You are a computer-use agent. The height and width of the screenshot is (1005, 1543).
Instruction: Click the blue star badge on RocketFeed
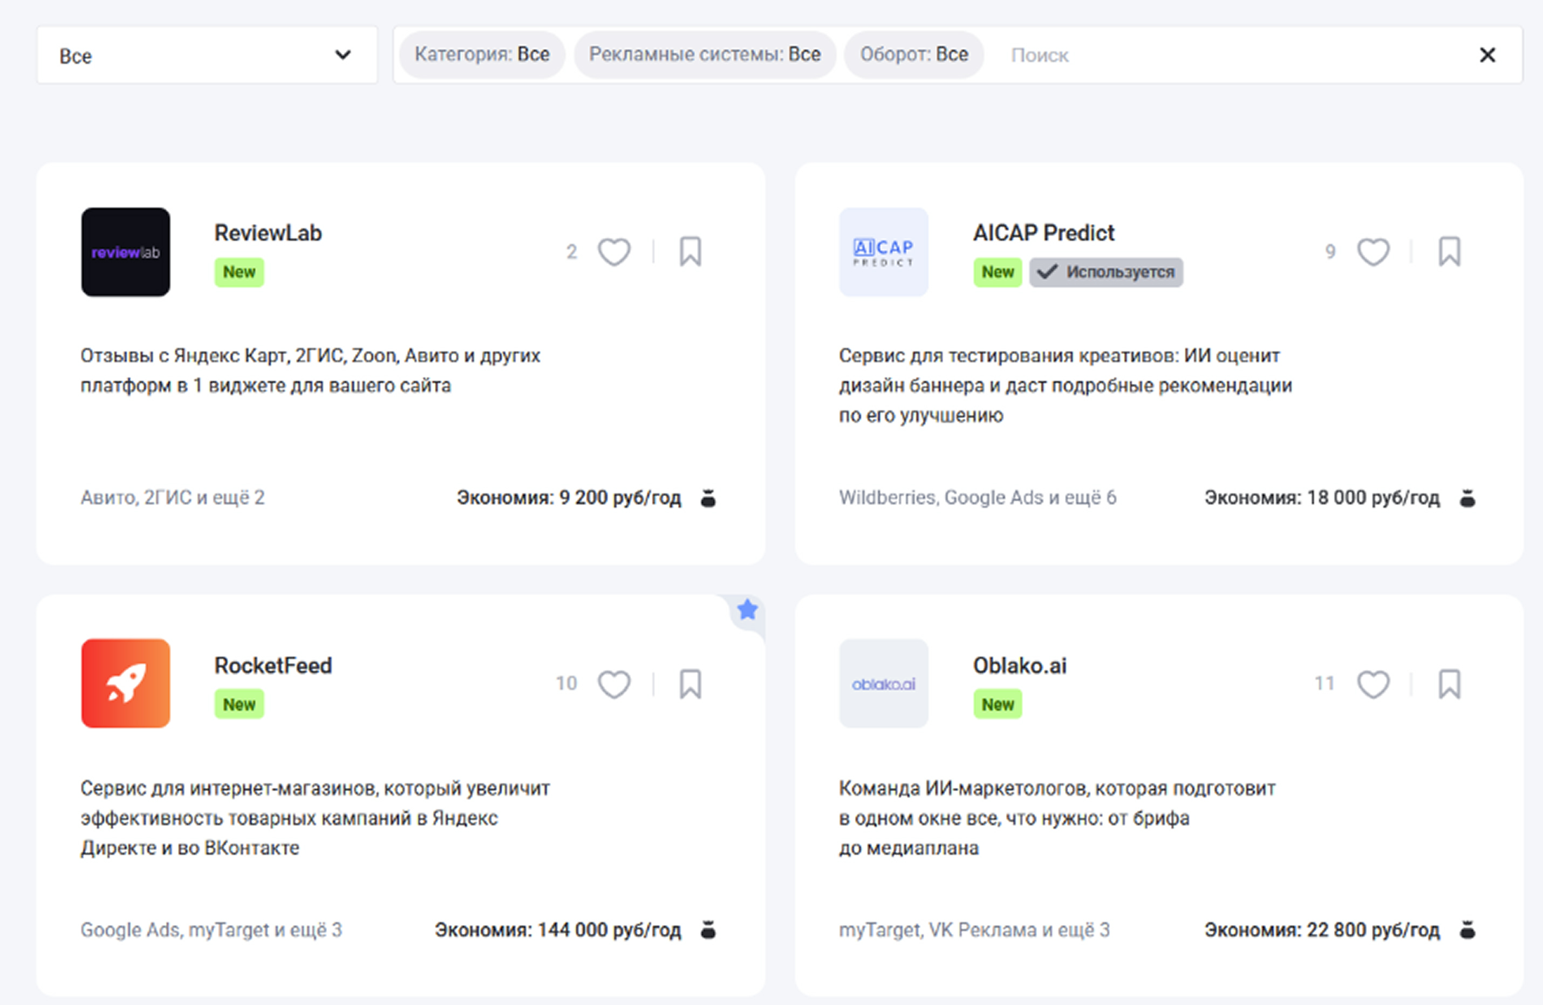tap(748, 610)
